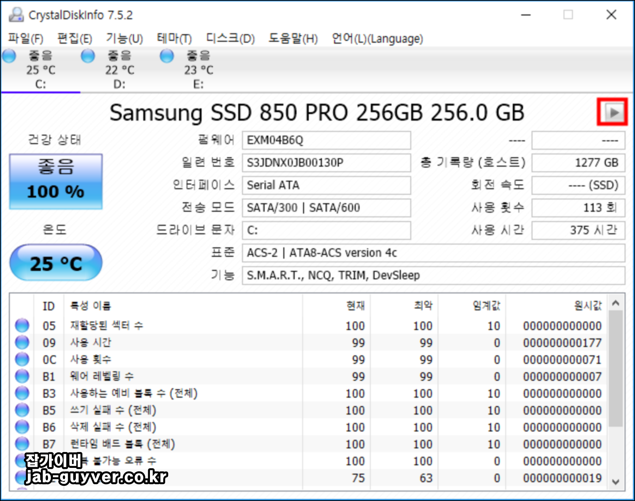Click the CrystalDiskInfo app icon in the title bar
This screenshot has width=635, height=501.
click(16, 15)
